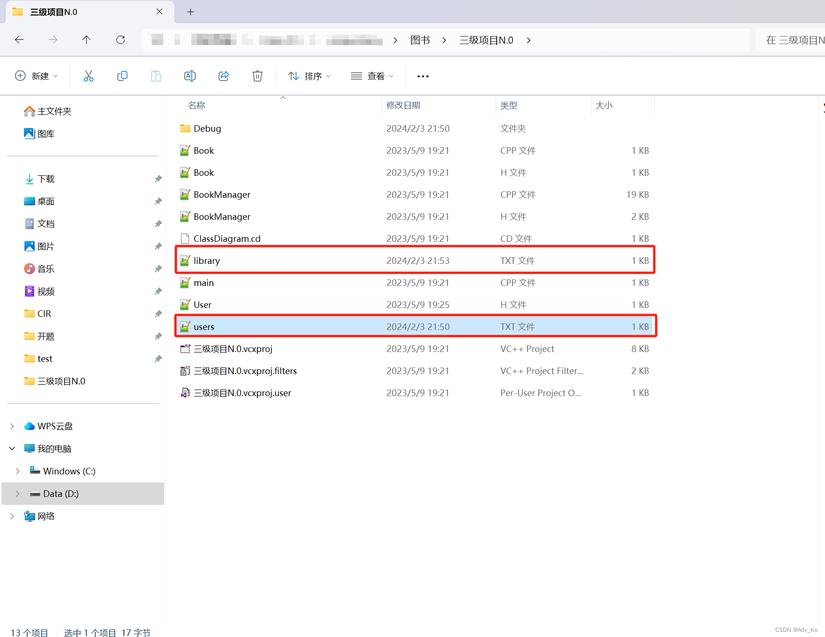Image resolution: width=825 pixels, height=637 pixels.
Task: Open the 查看 (View) dropdown
Action: [372, 76]
